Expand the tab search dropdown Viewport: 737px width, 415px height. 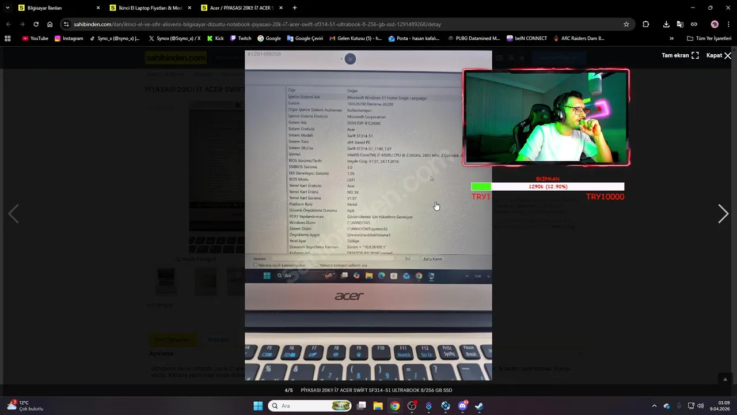point(7,8)
